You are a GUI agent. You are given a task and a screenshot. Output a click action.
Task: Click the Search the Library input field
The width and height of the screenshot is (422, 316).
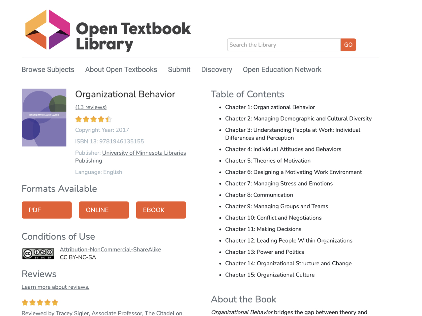(x=284, y=45)
